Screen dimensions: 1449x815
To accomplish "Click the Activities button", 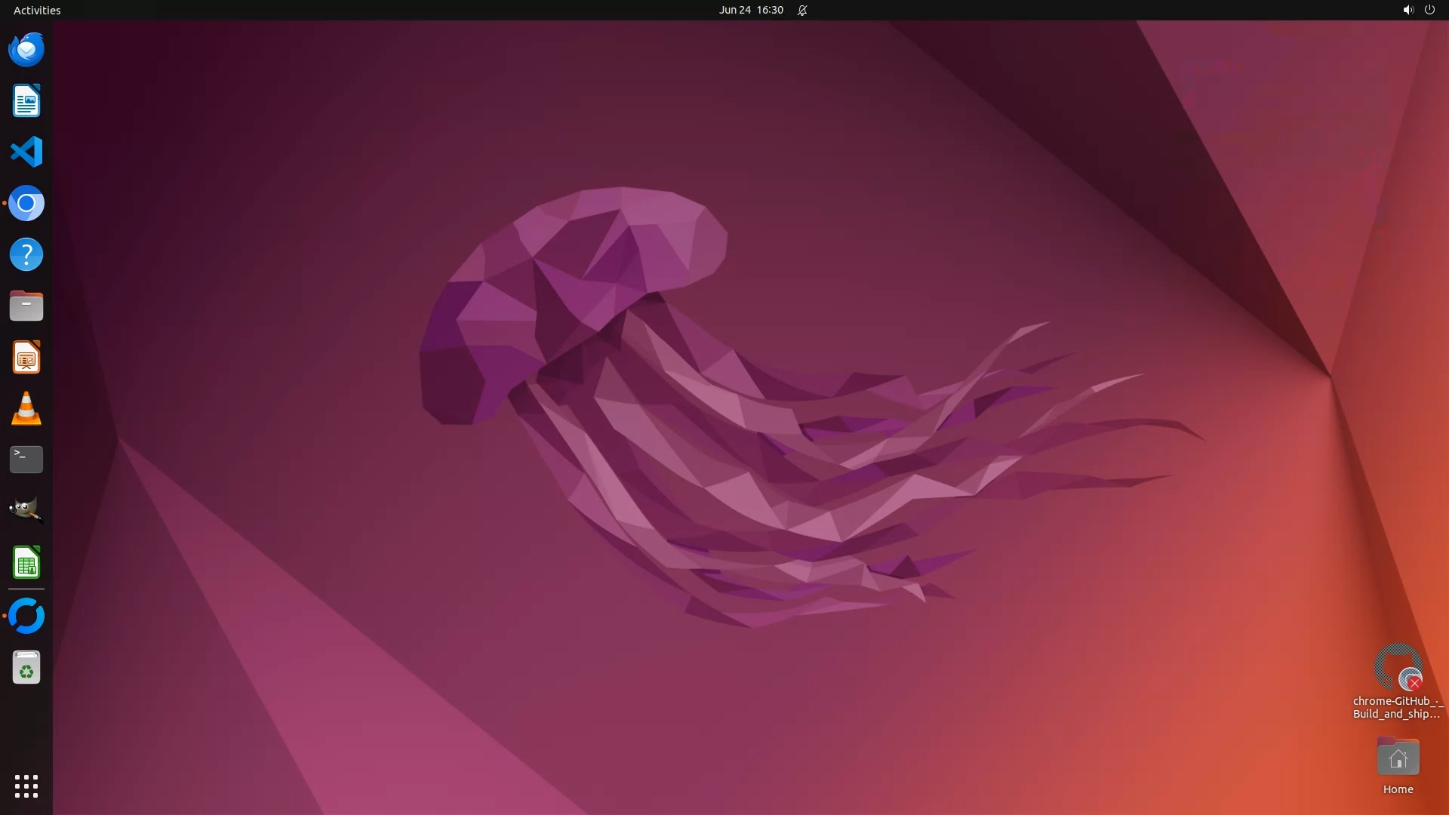I will [x=37, y=10].
